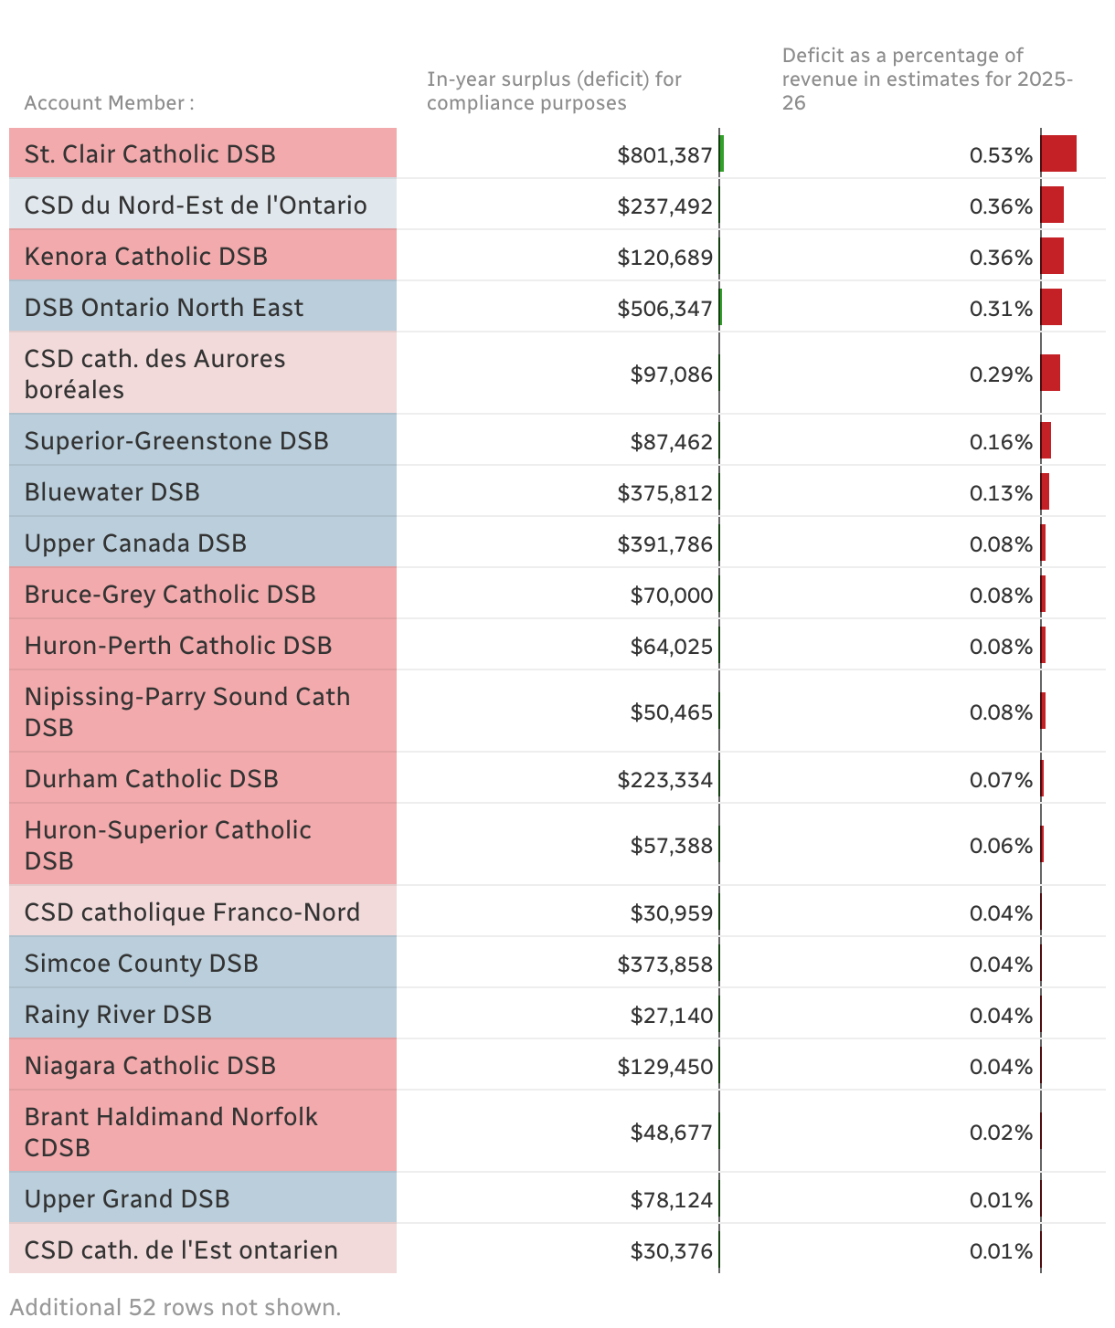Click the Nipissing-Parry Sound Cath DSB label

pyautogui.click(x=187, y=711)
